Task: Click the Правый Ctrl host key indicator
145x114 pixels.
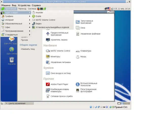Action: coord(121,107)
